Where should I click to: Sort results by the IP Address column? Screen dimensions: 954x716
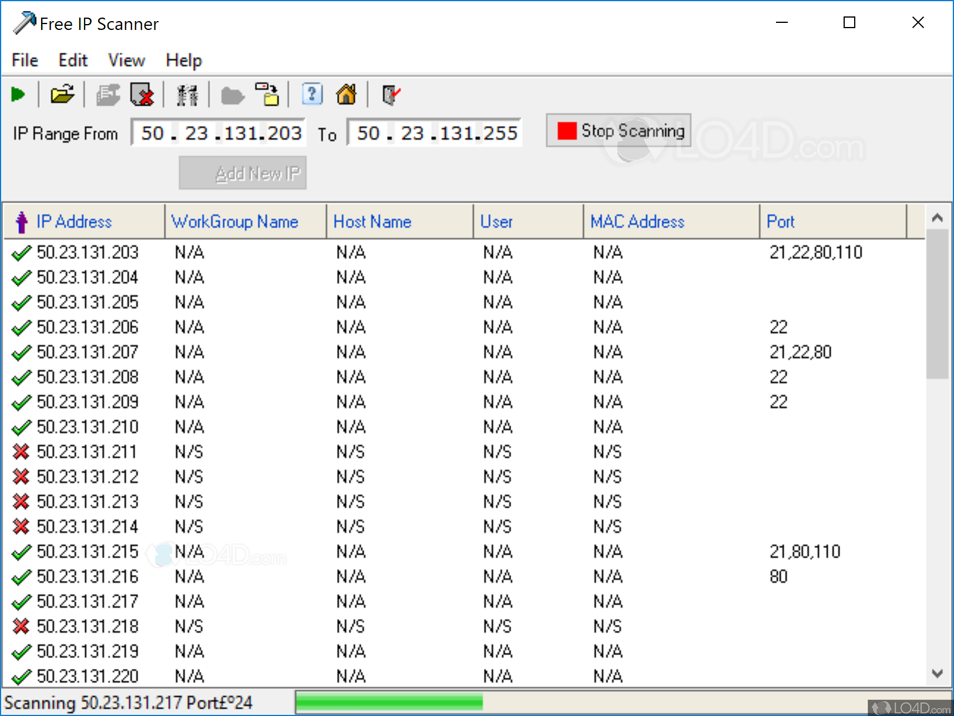(74, 222)
